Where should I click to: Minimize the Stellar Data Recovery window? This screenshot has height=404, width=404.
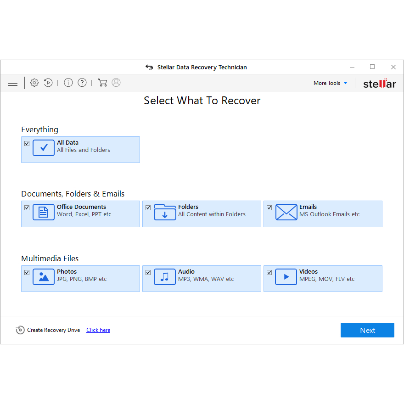[352, 67]
